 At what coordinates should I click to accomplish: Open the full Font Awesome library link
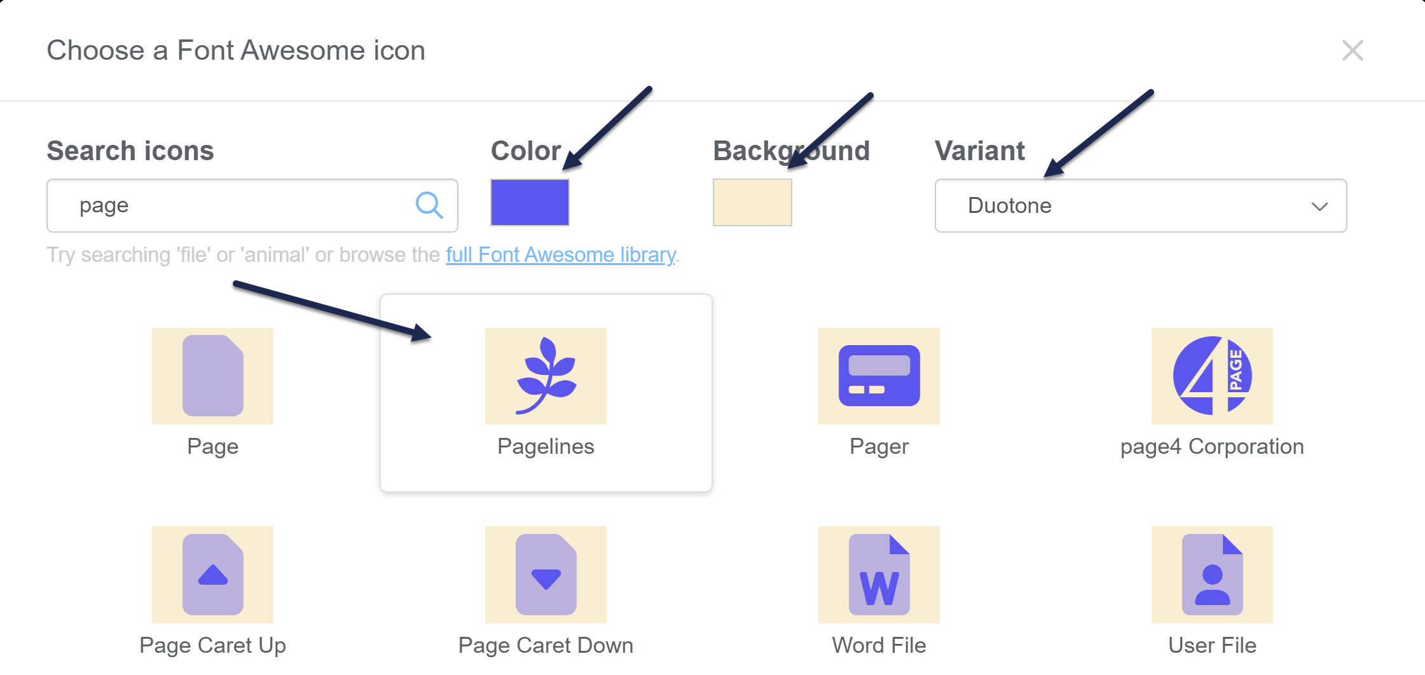tap(560, 255)
